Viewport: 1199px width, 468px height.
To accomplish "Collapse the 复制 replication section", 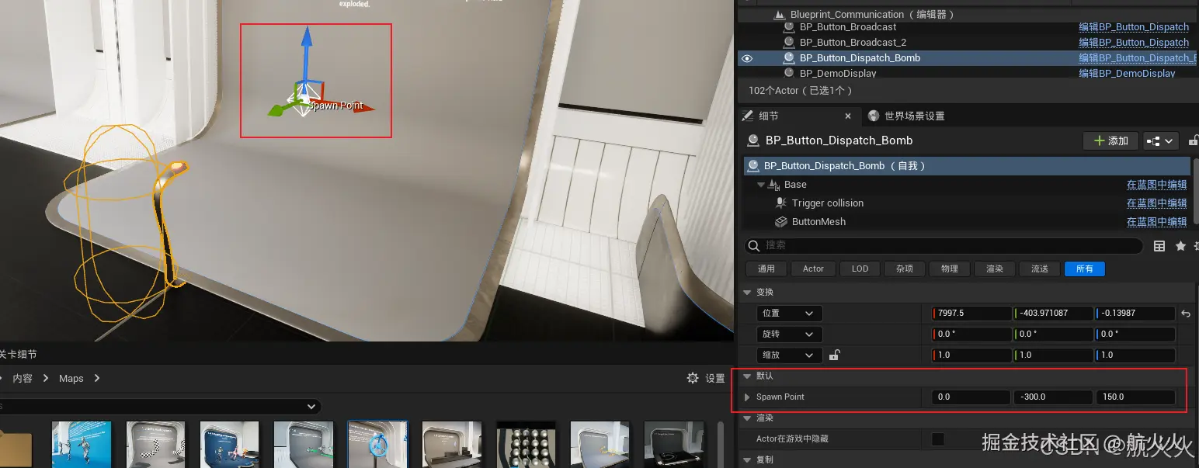I will pyautogui.click(x=748, y=460).
